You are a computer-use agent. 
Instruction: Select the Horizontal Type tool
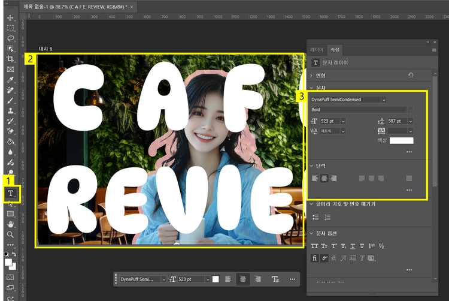[11, 192]
